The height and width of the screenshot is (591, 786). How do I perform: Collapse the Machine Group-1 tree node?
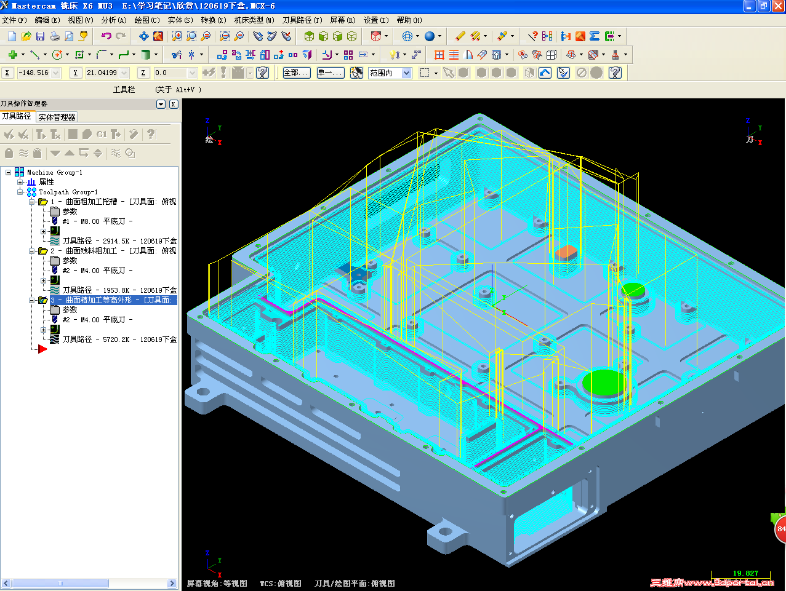tap(9, 172)
